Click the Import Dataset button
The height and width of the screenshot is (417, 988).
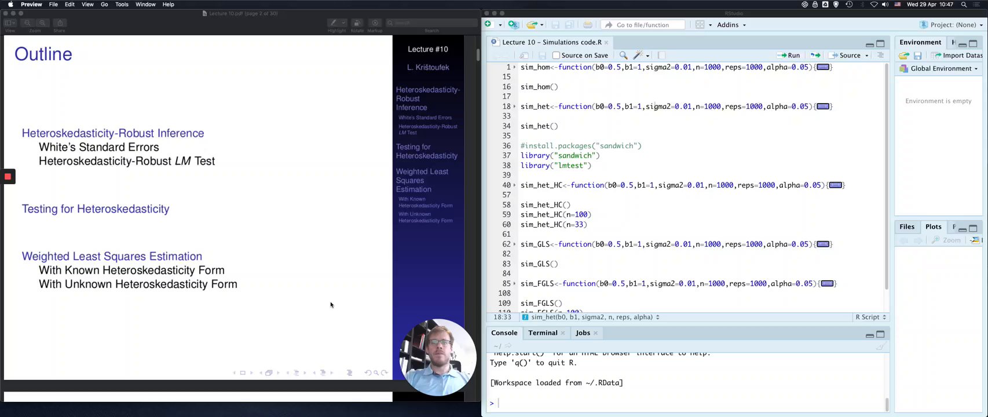[957, 56]
